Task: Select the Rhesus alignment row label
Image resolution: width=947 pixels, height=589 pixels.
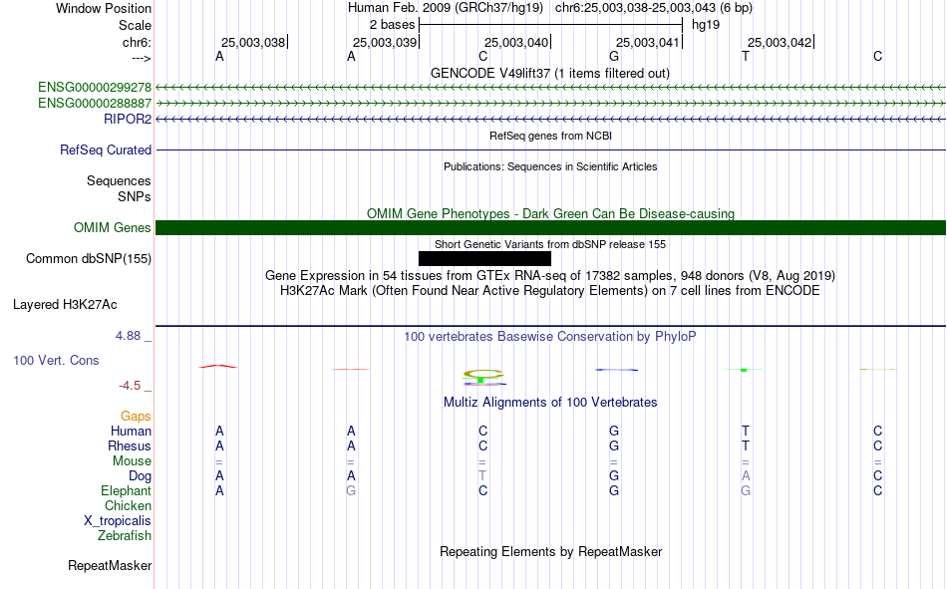Action: coord(130,445)
